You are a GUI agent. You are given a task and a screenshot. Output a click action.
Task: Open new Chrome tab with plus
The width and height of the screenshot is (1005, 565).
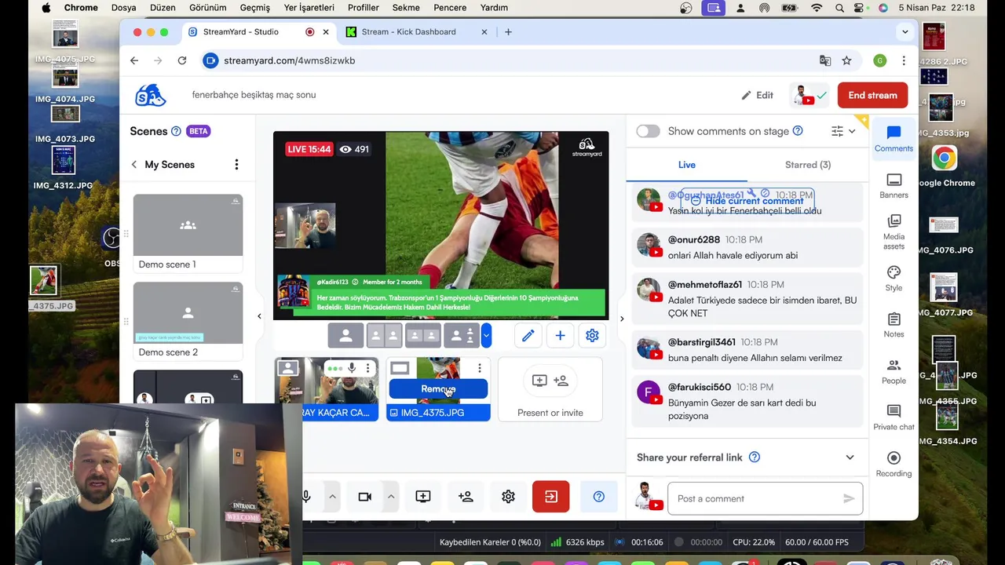coord(508,32)
